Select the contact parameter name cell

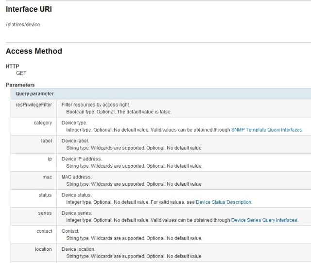point(44,231)
